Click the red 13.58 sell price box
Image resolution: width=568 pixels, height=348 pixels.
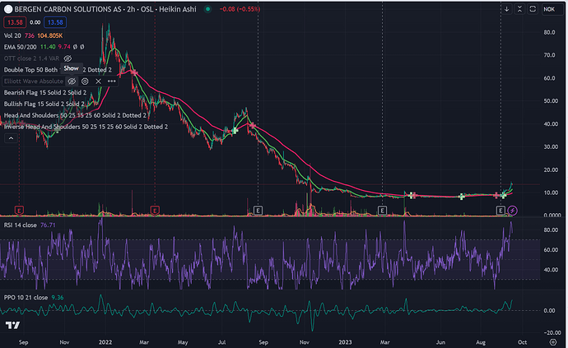pyautogui.click(x=15, y=22)
